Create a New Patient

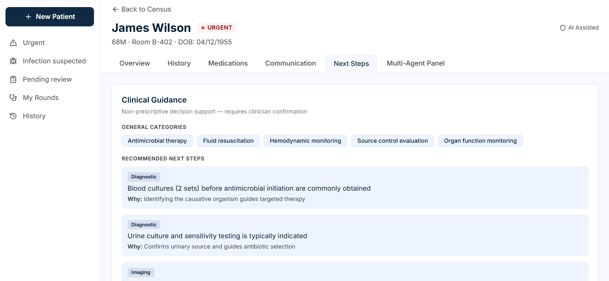[x=50, y=17]
